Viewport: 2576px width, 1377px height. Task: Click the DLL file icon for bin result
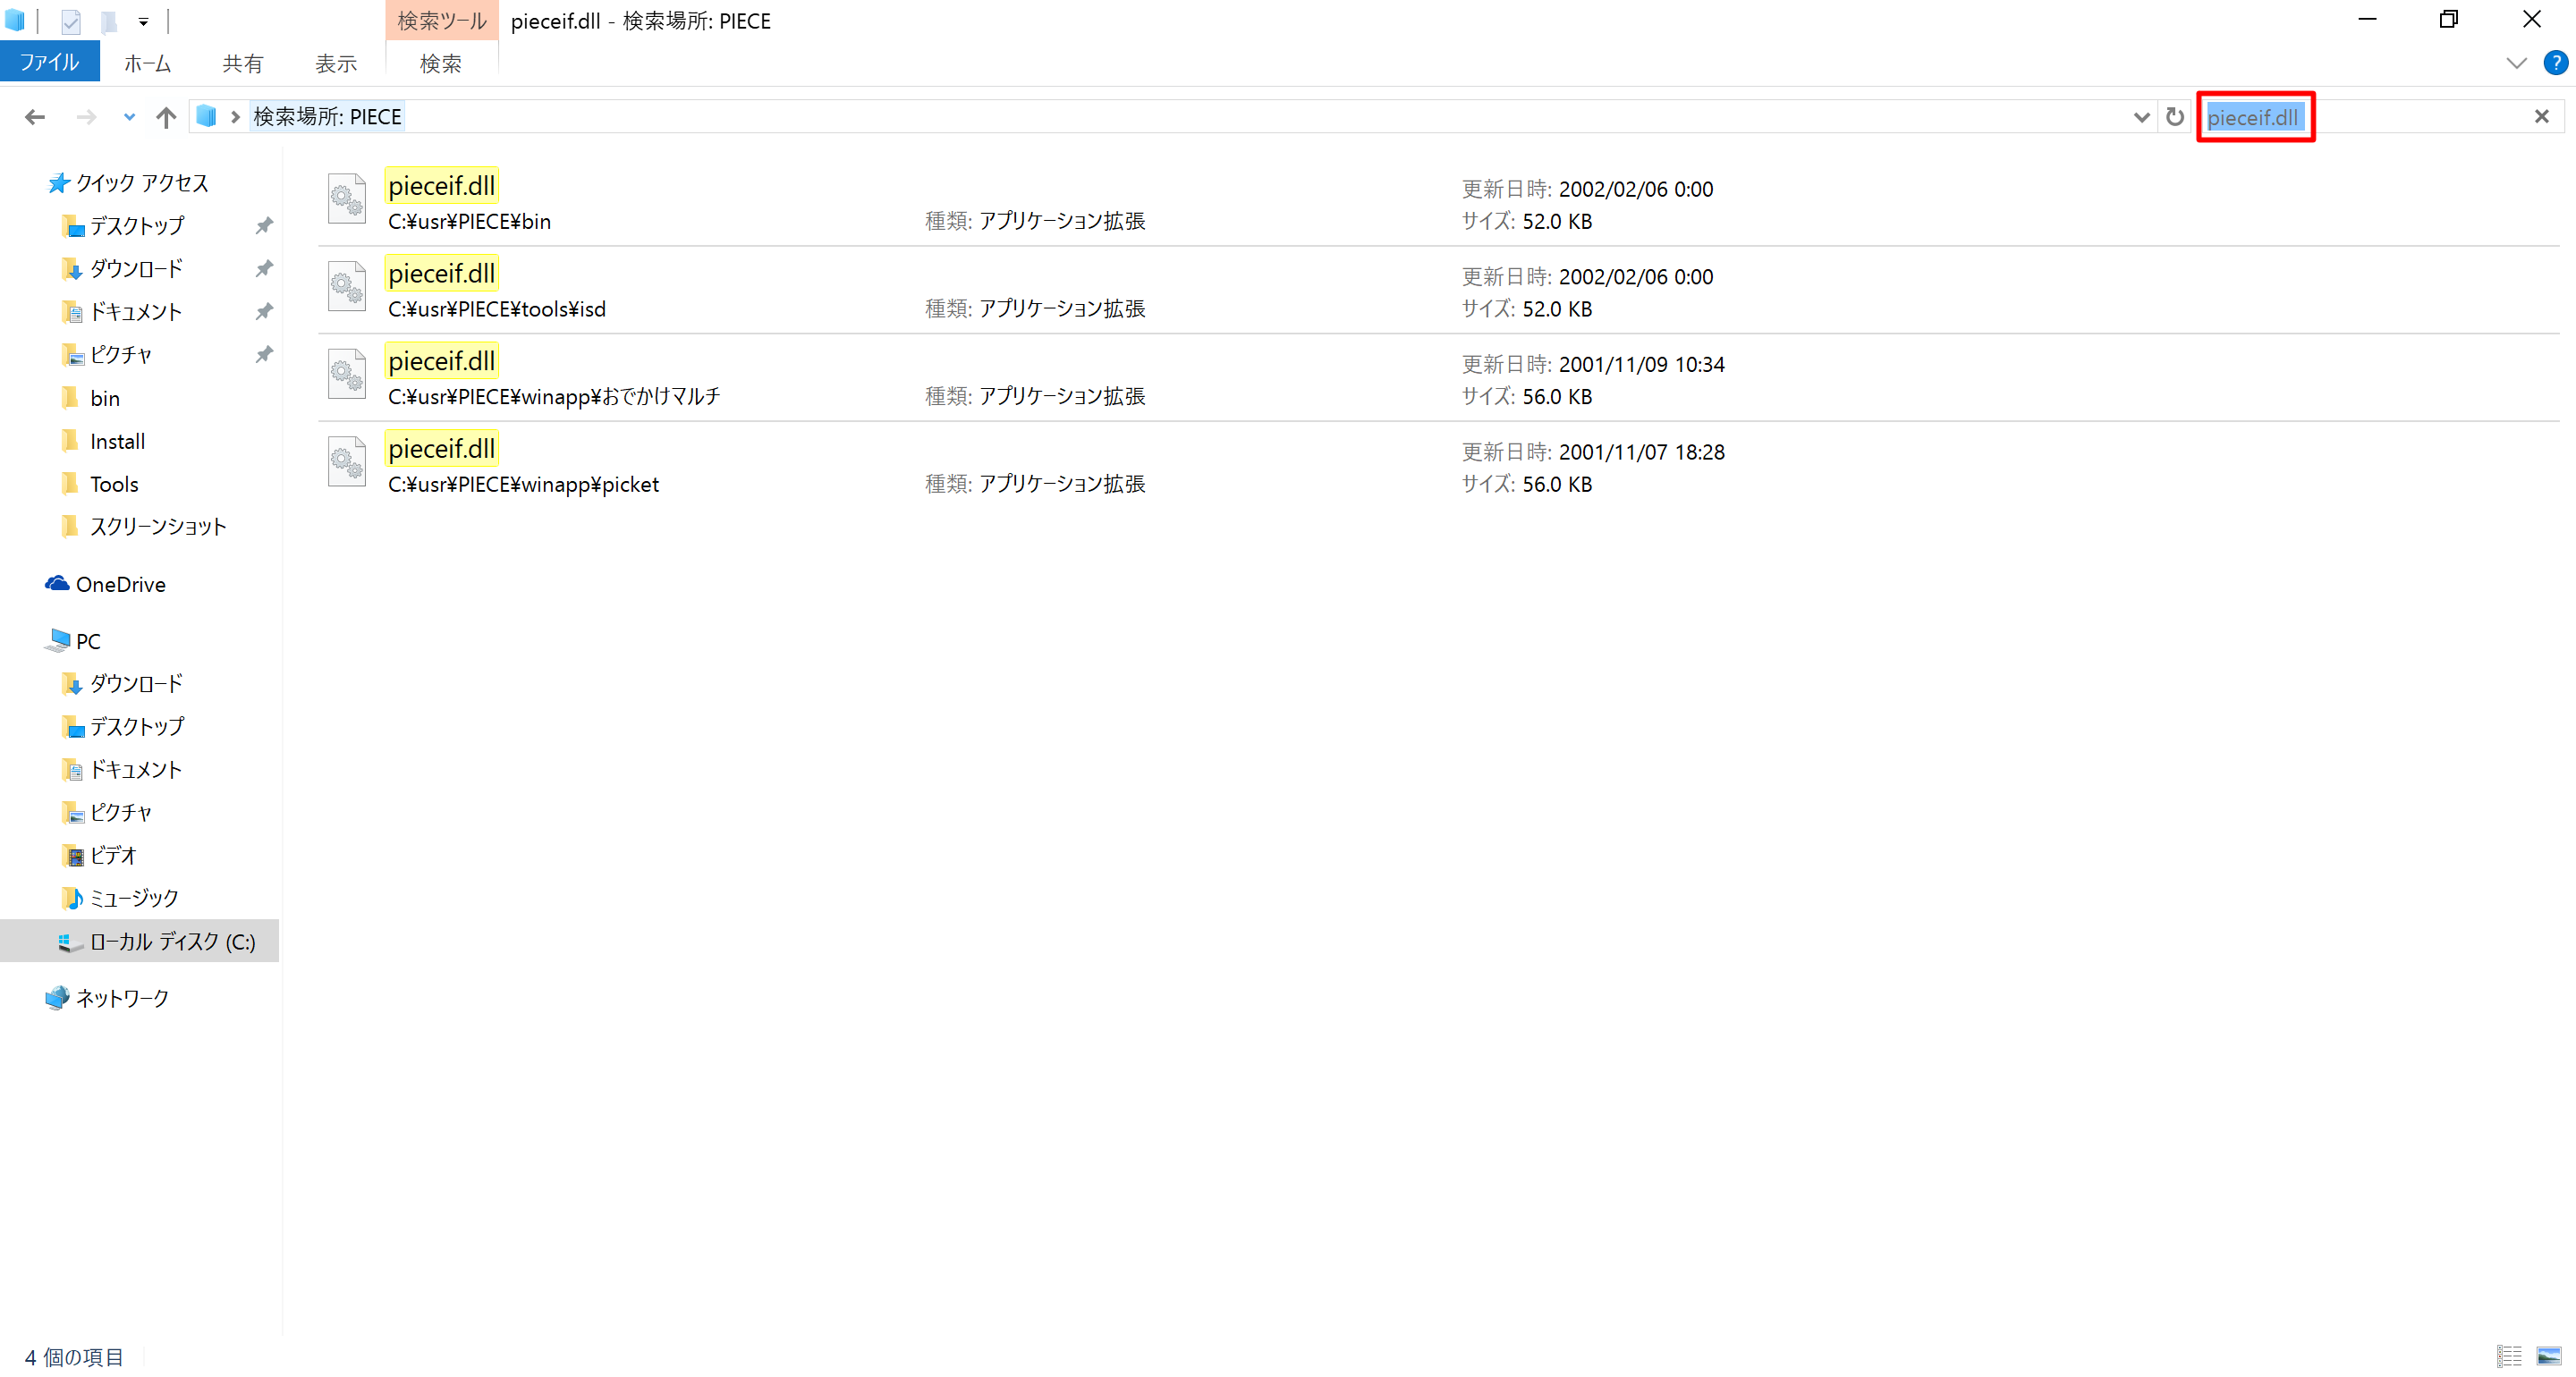point(347,198)
